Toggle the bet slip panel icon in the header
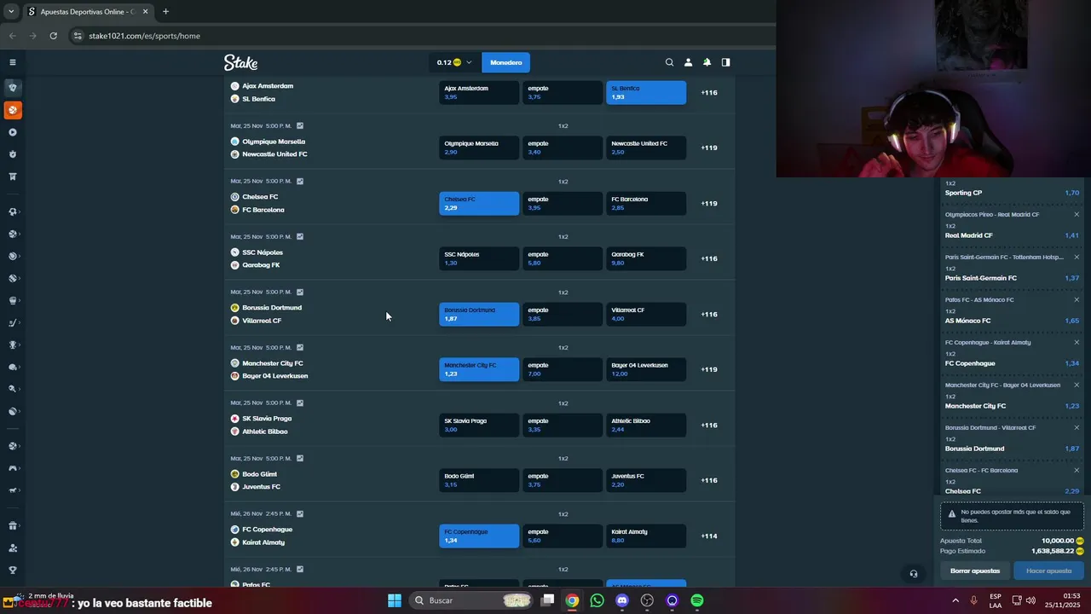This screenshot has height=614, width=1091. tap(725, 62)
